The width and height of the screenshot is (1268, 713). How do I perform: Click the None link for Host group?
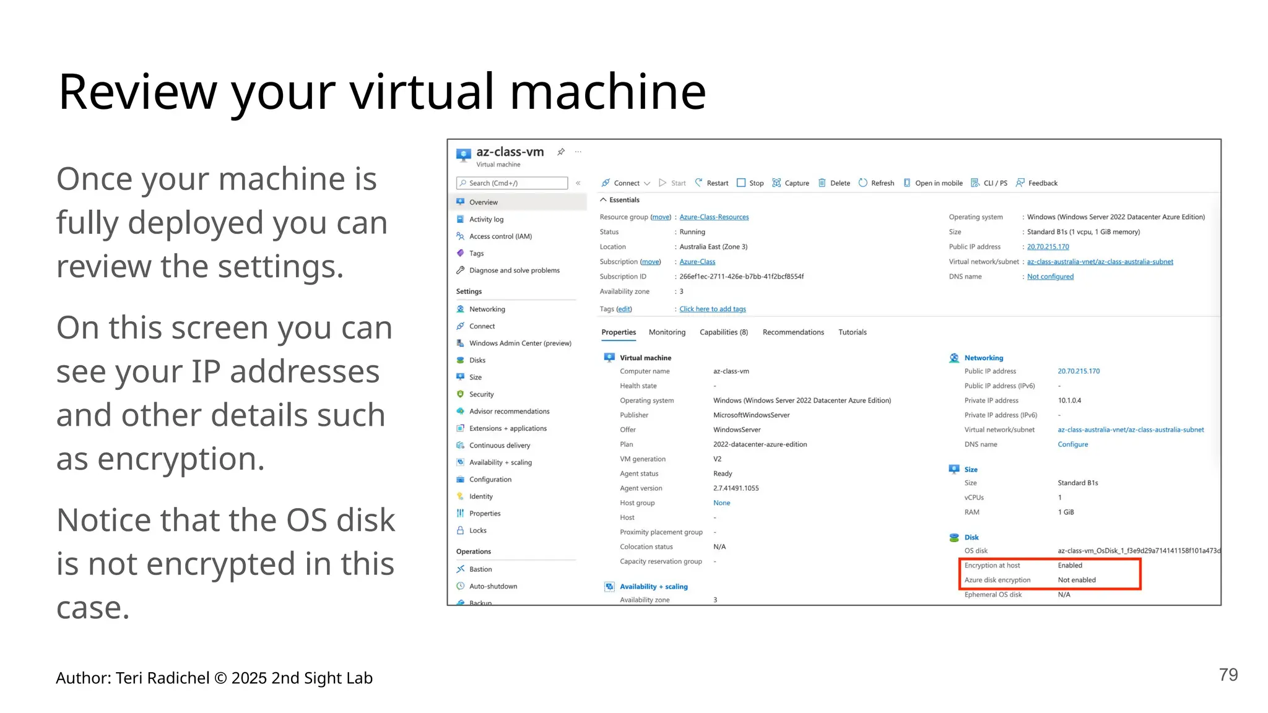[x=722, y=503]
